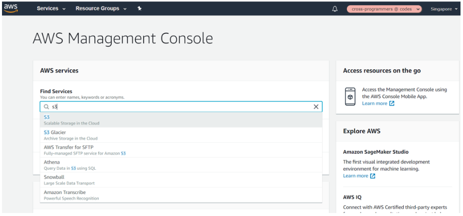Clear the search with the X icon
This screenshot has width=463, height=216.
coord(316,107)
